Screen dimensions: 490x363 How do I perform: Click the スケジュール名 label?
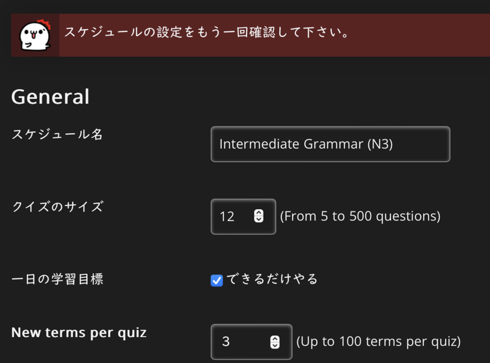(x=57, y=134)
